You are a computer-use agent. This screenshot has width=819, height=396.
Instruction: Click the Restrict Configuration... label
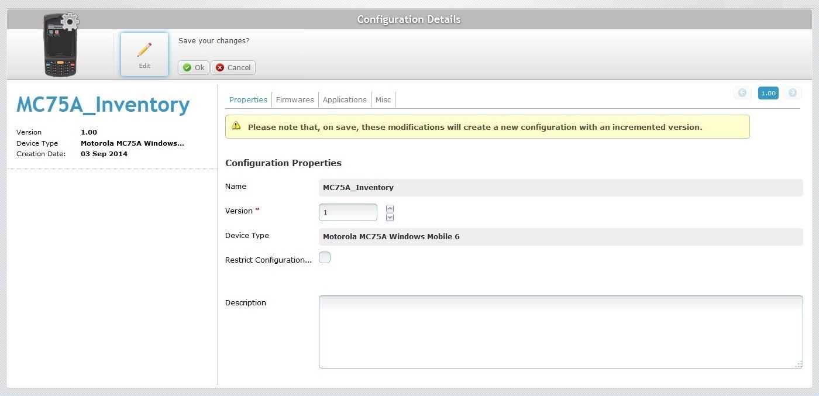(269, 260)
